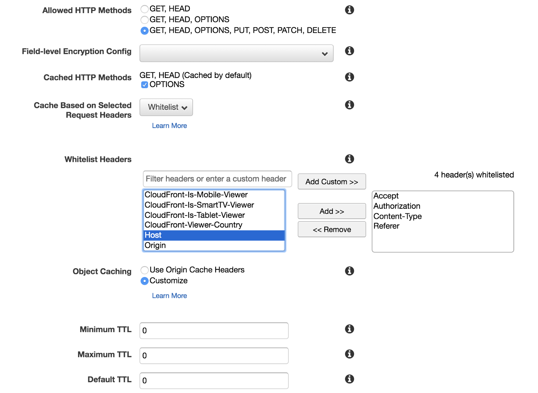Click info icon for Field-level Encryption Config

click(349, 51)
